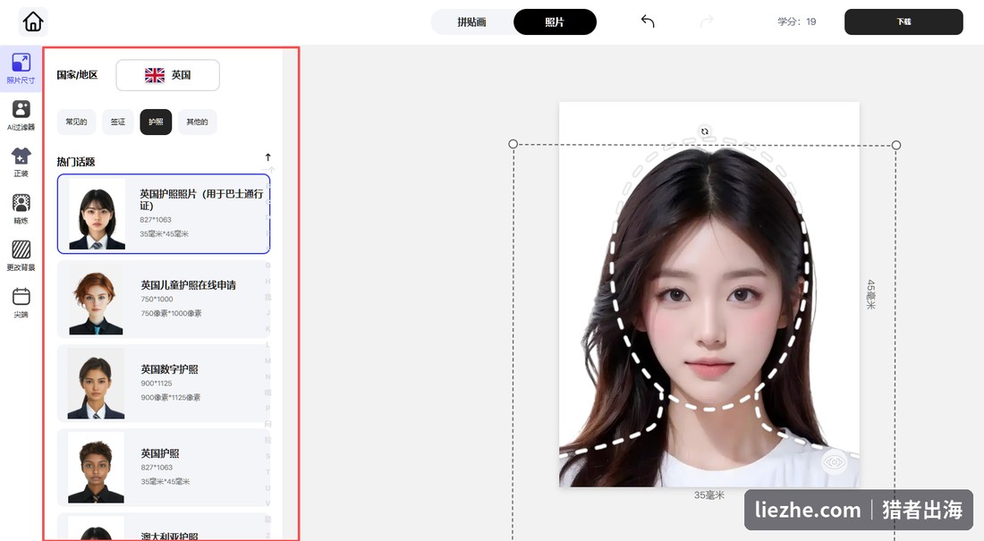Open the 英国 country selector dropdown
The height and width of the screenshot is (541, 984).
[x=167, y=75]
